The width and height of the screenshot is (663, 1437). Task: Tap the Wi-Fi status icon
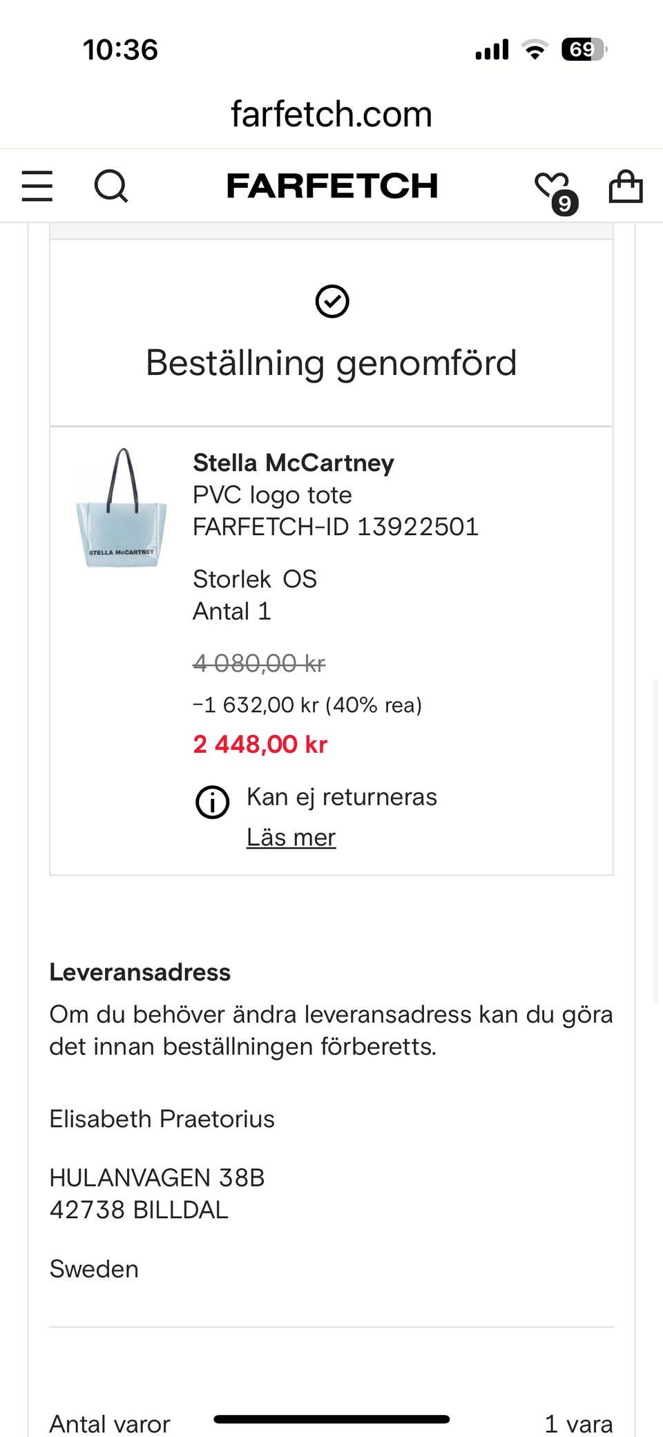click(x=535, y=50)
